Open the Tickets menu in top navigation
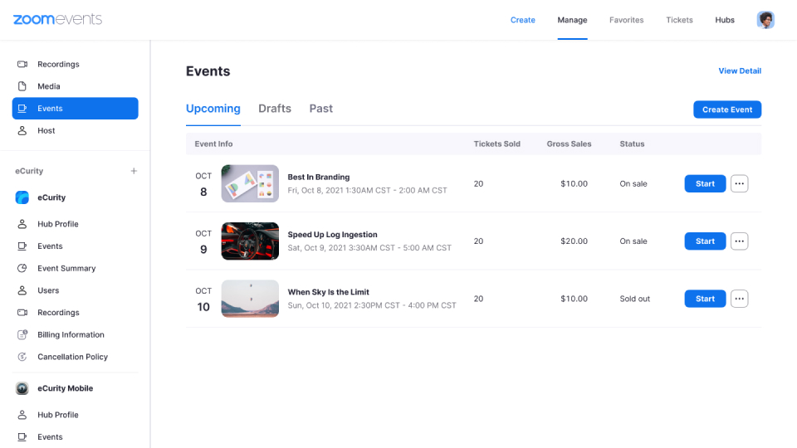This screenshot has width=797, height=448. coord(679,20)
